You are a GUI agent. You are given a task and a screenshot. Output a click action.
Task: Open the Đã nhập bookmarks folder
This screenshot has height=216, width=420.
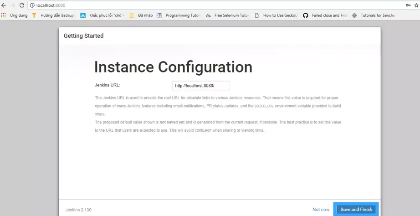141,15
